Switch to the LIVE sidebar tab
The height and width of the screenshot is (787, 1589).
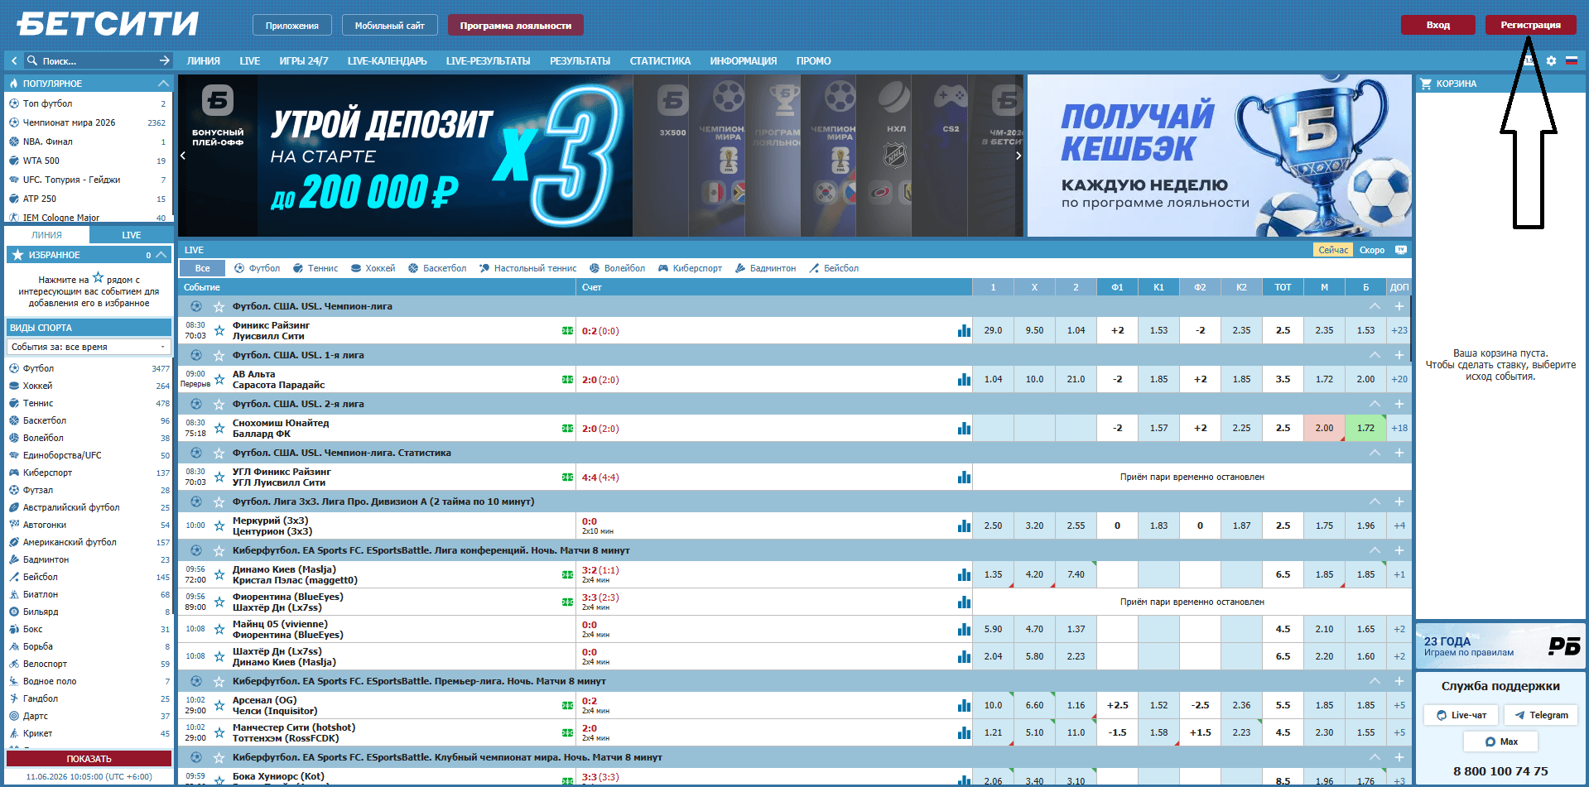[131, 235]
